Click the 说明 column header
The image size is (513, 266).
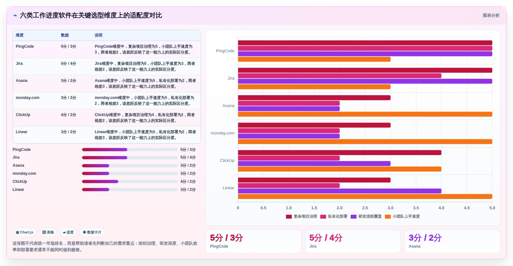tap(99, 35)
